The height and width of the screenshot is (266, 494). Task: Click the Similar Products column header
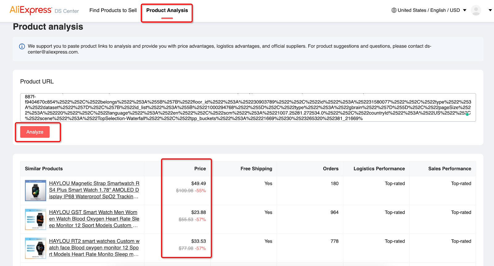[x=44, y=169]
